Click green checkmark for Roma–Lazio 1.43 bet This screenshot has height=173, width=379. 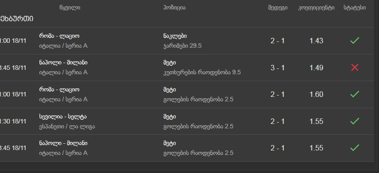pyautogui.click(x=355, y=41)
